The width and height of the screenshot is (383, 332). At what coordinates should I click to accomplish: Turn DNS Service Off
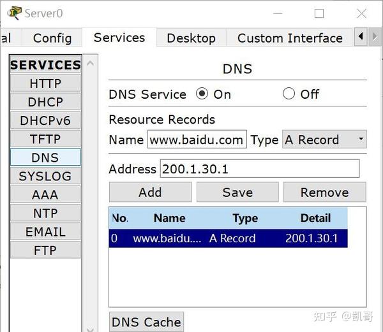click(289, 94)
